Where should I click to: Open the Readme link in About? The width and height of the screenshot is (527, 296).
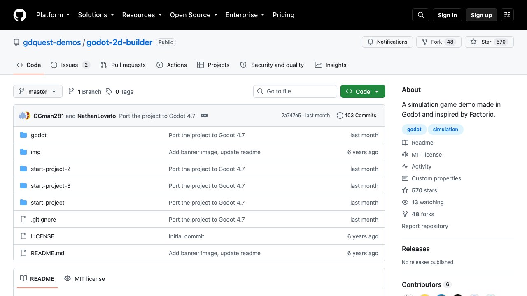(417, 143)
